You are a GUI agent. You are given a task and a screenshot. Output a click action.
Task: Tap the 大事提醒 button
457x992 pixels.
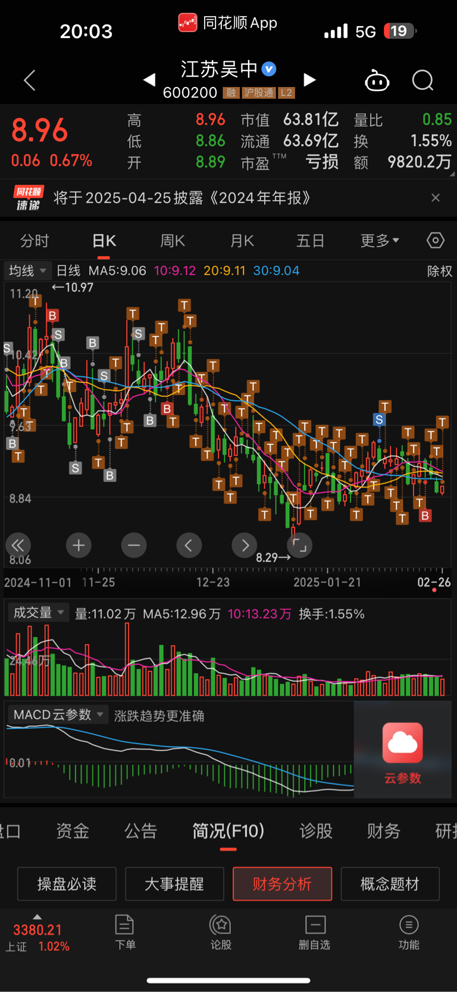tap(174, 884)
